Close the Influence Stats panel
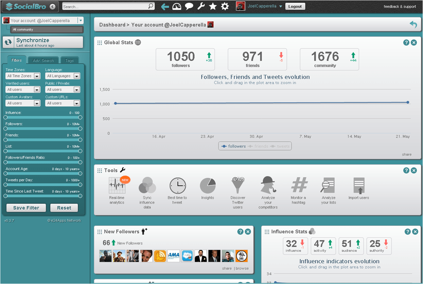The width and height of the screenshot is (423, 284). 415,232
